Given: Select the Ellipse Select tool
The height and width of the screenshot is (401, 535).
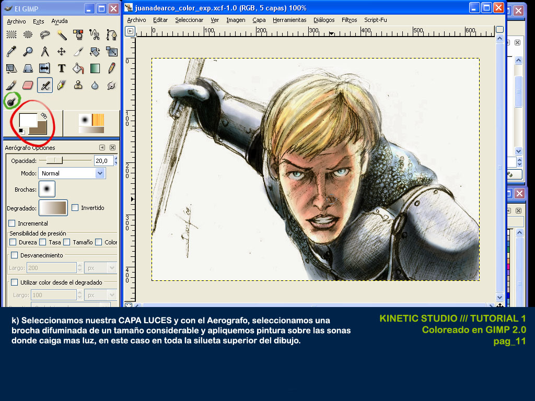Looking at the screenshot, I should tap(28, 34).
